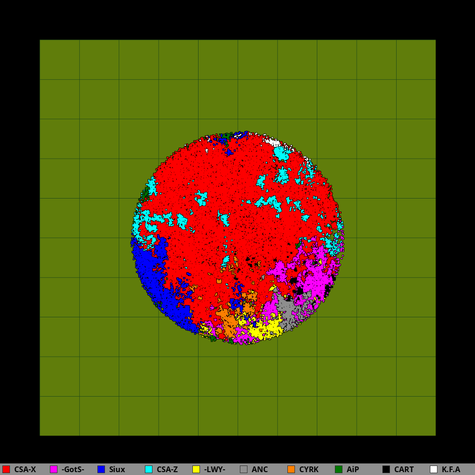Click the green AiP legend swatch
The width and height of the screenshot is (475, 475).
point(339,469)
